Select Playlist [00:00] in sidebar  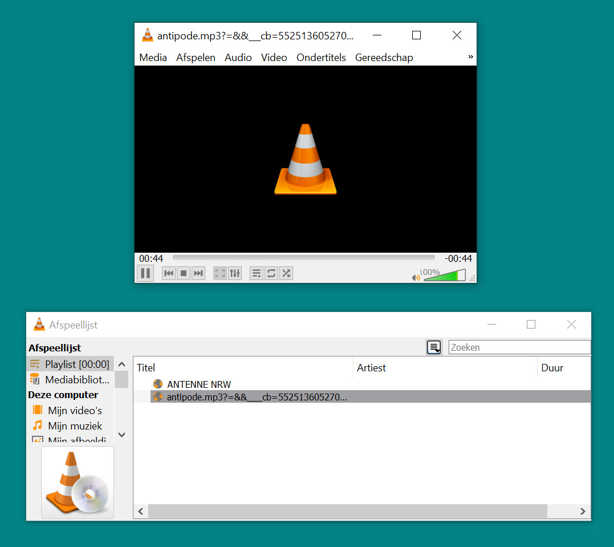[x=71, y=364]
